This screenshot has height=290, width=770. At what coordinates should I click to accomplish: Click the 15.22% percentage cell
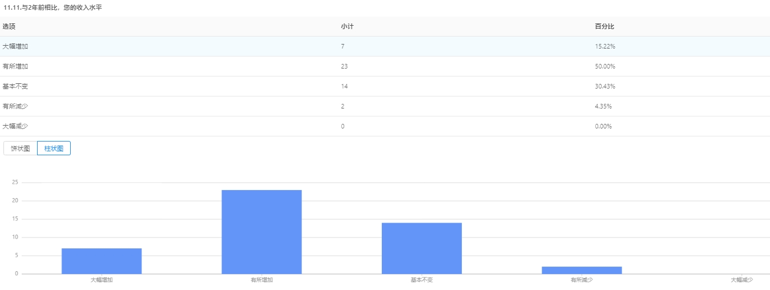(x=604, y=46)
